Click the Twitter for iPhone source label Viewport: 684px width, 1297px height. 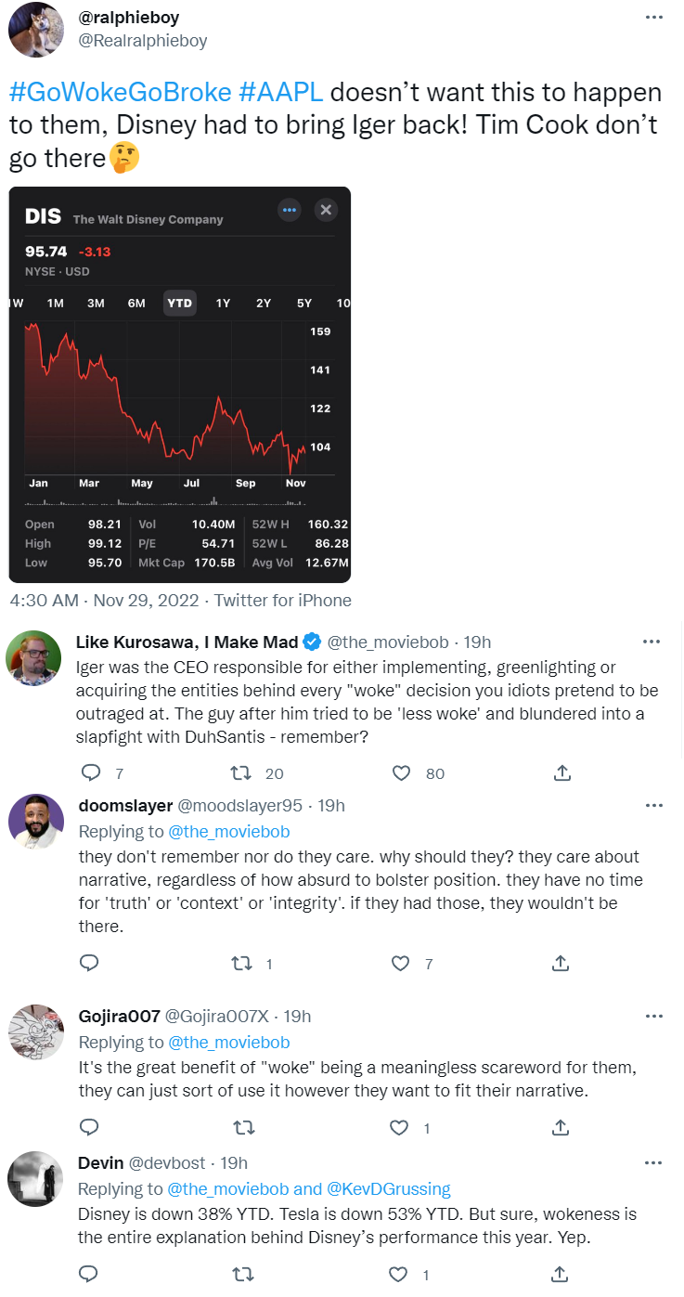(283, 601)
